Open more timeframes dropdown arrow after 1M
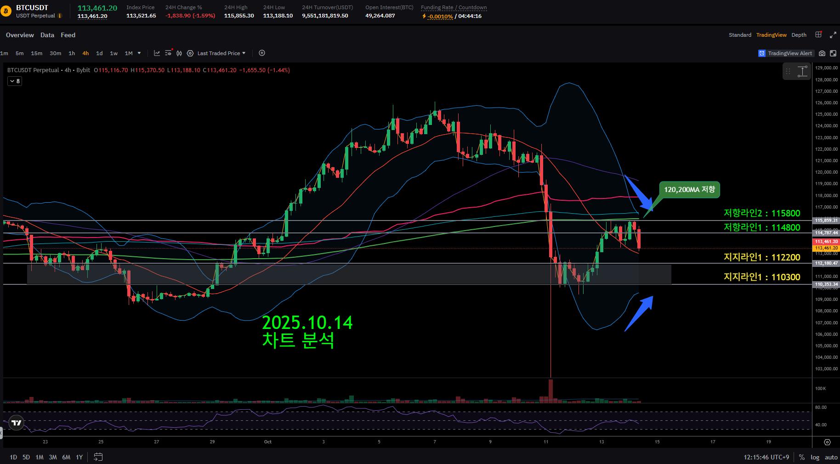The width and height of the screenshot is (840, 464). point(139,53)
